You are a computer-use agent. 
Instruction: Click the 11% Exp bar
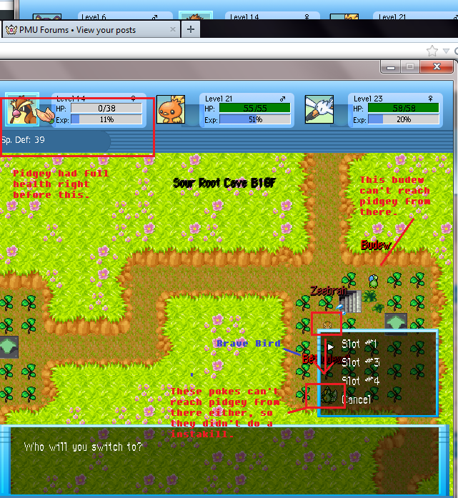(x=106, y=120)
